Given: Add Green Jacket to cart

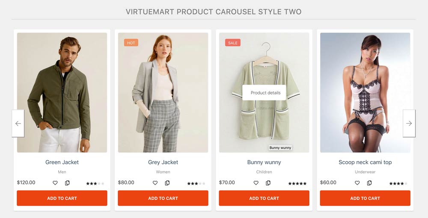Looking at the screenshot, I should click(x=62, y=198).
